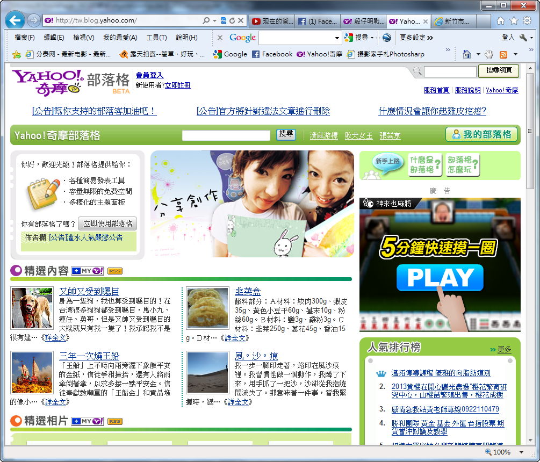This screenshot has height=462, width=540.
Task: Click the blog search field in the green bar
Action: tap(226, 135)
